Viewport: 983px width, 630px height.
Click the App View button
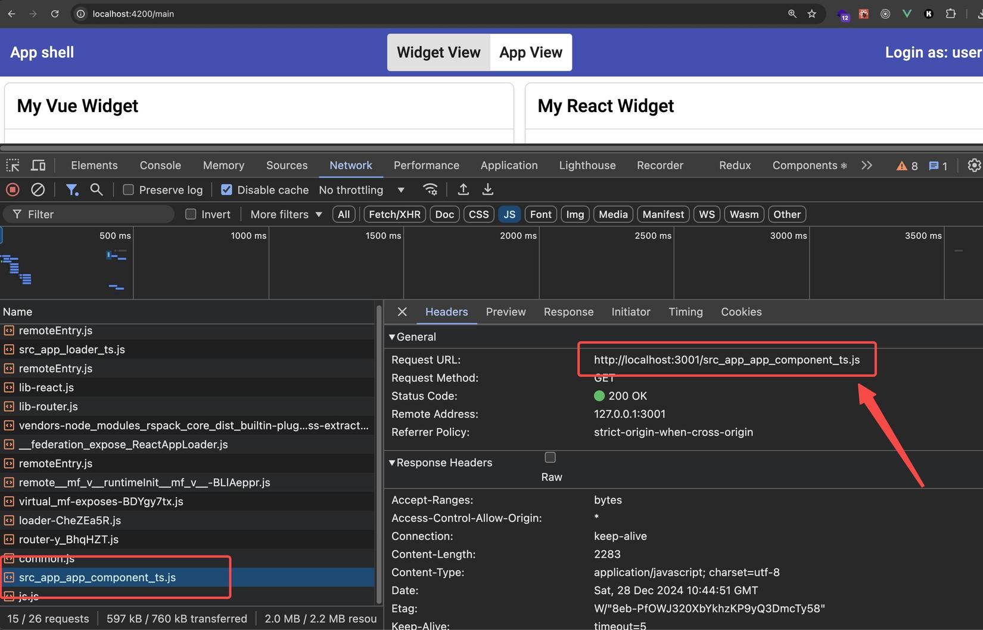[530, 52]
